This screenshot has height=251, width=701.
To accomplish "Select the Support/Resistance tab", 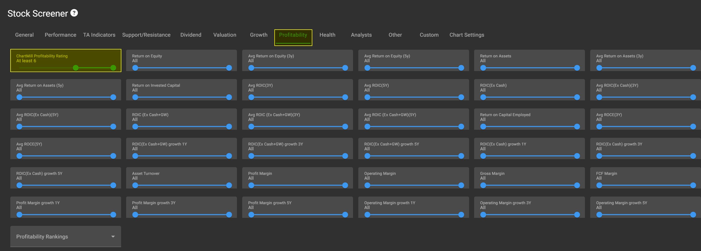I will [146, 35].
